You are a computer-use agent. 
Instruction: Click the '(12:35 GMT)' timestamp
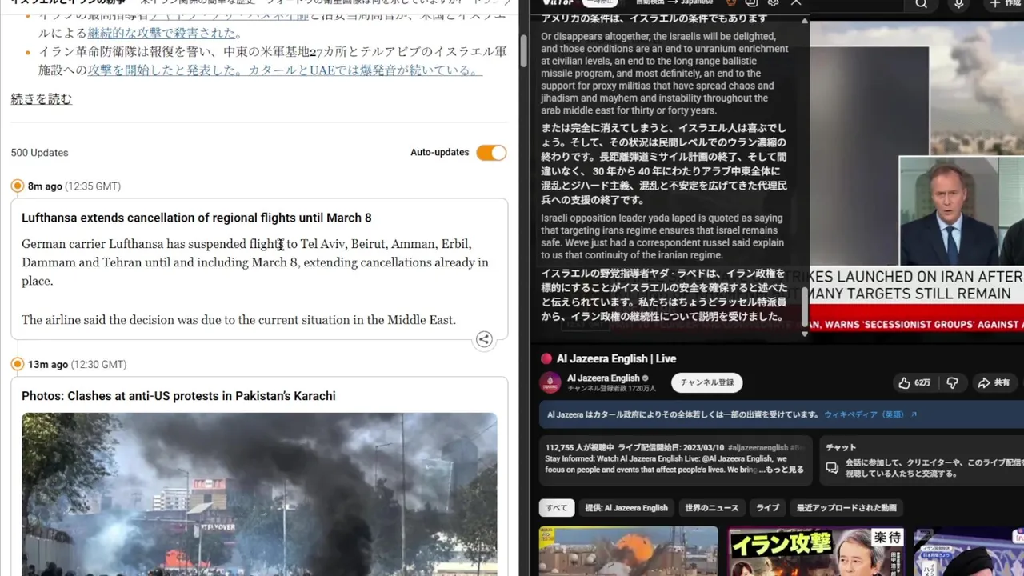[x=93, y=186]
